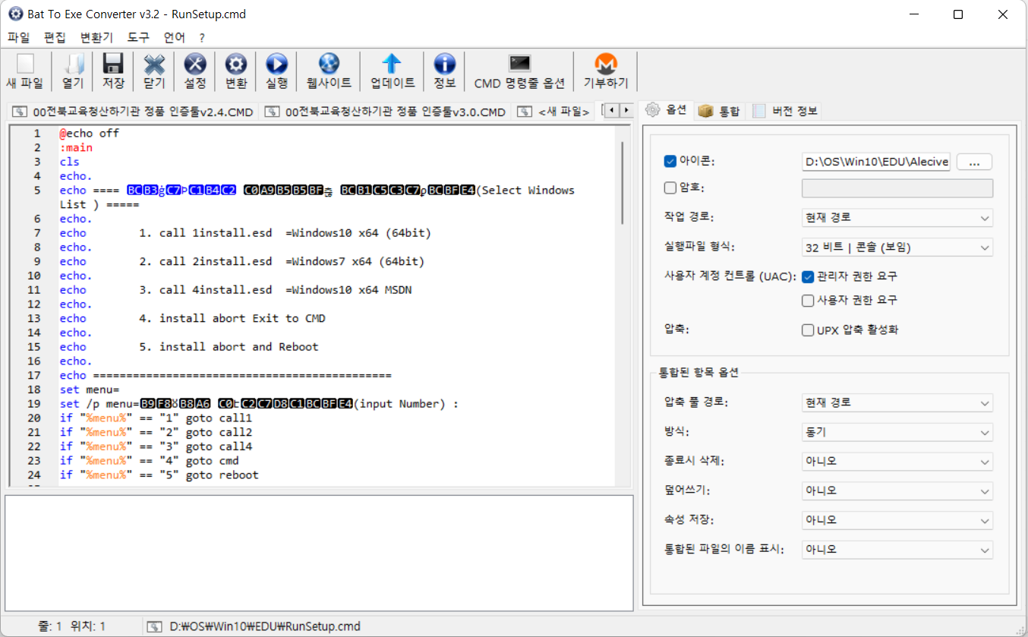Run the script with 실행 play icon
Image resolution: width=1028 pixels, height=637 pixels.
[277, 65]
